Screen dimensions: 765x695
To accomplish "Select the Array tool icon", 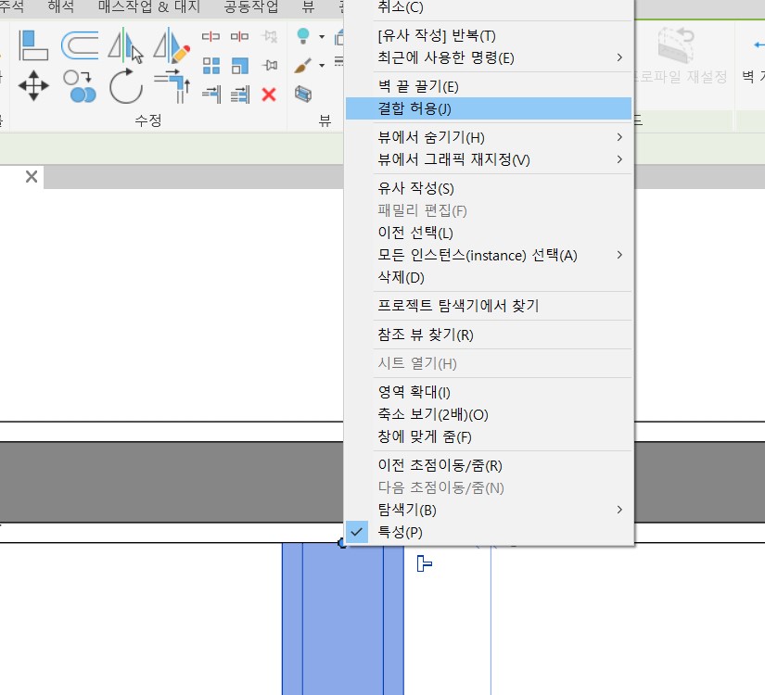I will [211, 65].
